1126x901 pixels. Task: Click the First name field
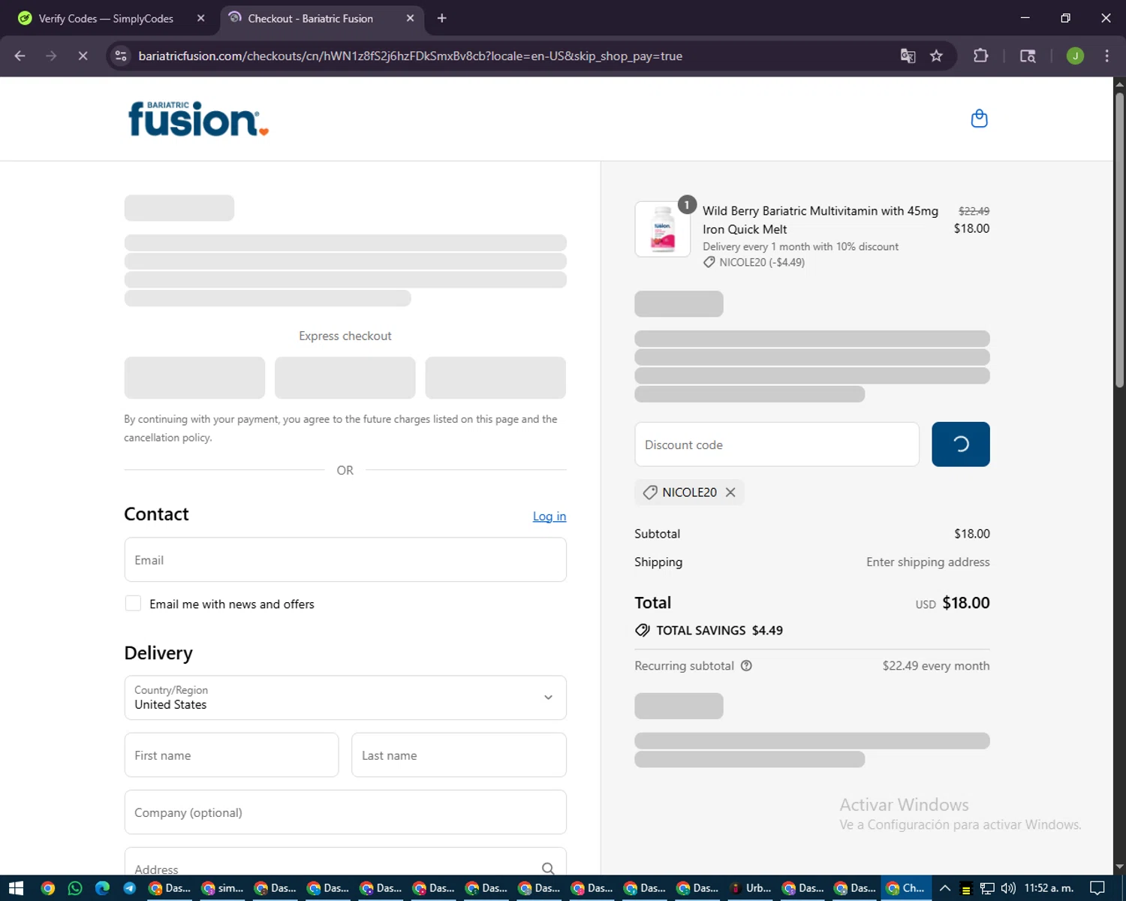point(231,755)
